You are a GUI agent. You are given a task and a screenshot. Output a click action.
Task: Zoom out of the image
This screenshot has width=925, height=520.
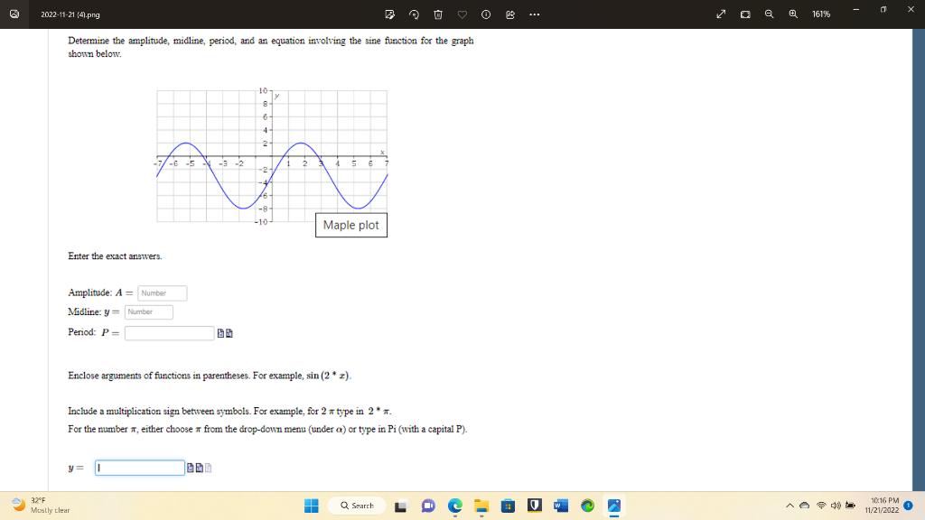770,14
